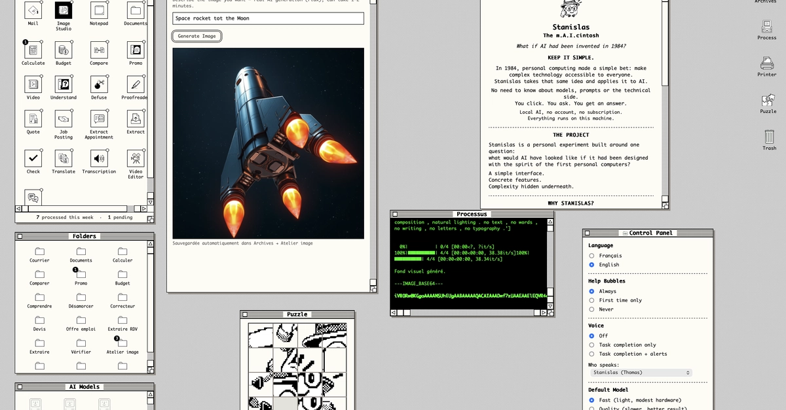Click the "Fond visuel généré." line in Processus
Image resolution: width=786 pixels, height=410 pixels.
click(420, 271)
